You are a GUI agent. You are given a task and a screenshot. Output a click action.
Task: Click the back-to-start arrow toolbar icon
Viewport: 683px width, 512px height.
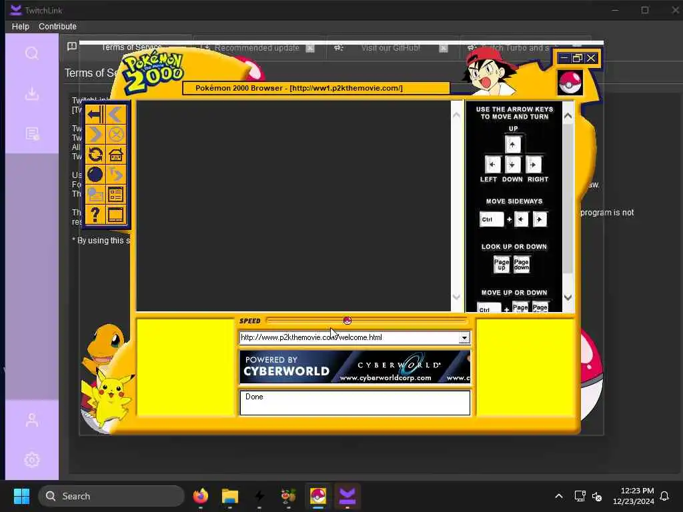coord(95,115)
